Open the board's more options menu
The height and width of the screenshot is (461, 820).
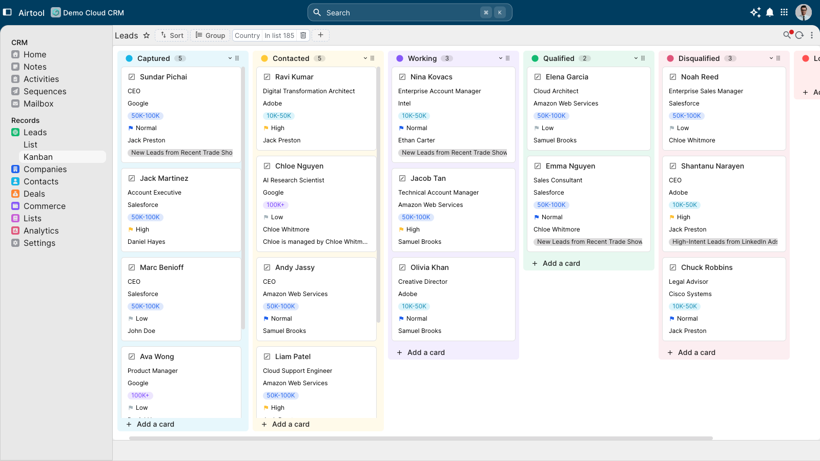click(812, 35)
